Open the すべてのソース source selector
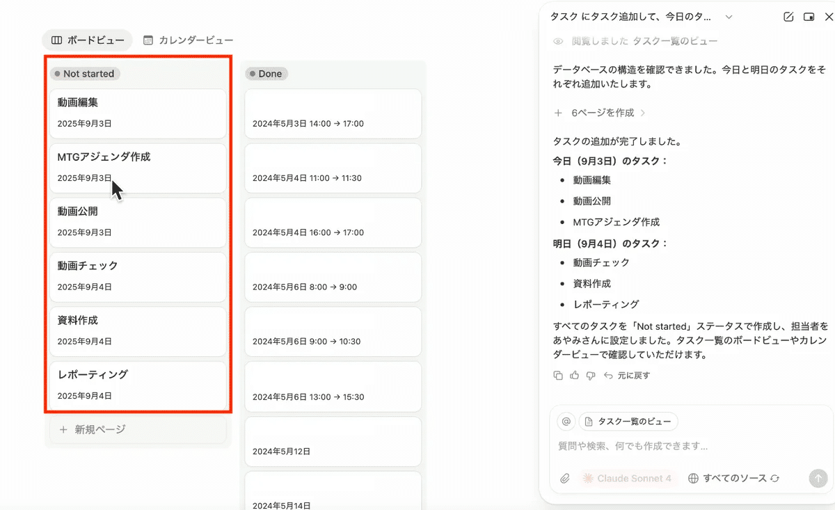The width and height of the screenshot is (835, 510). click(733, 479)
